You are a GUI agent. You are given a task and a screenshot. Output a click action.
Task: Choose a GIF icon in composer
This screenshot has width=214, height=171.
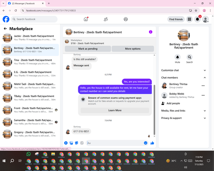coord(82,143)
